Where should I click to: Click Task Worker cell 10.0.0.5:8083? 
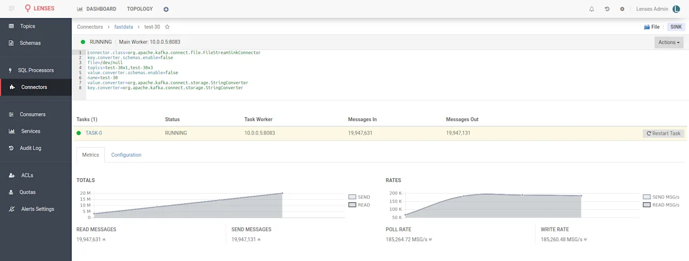(x=259, y=133)
